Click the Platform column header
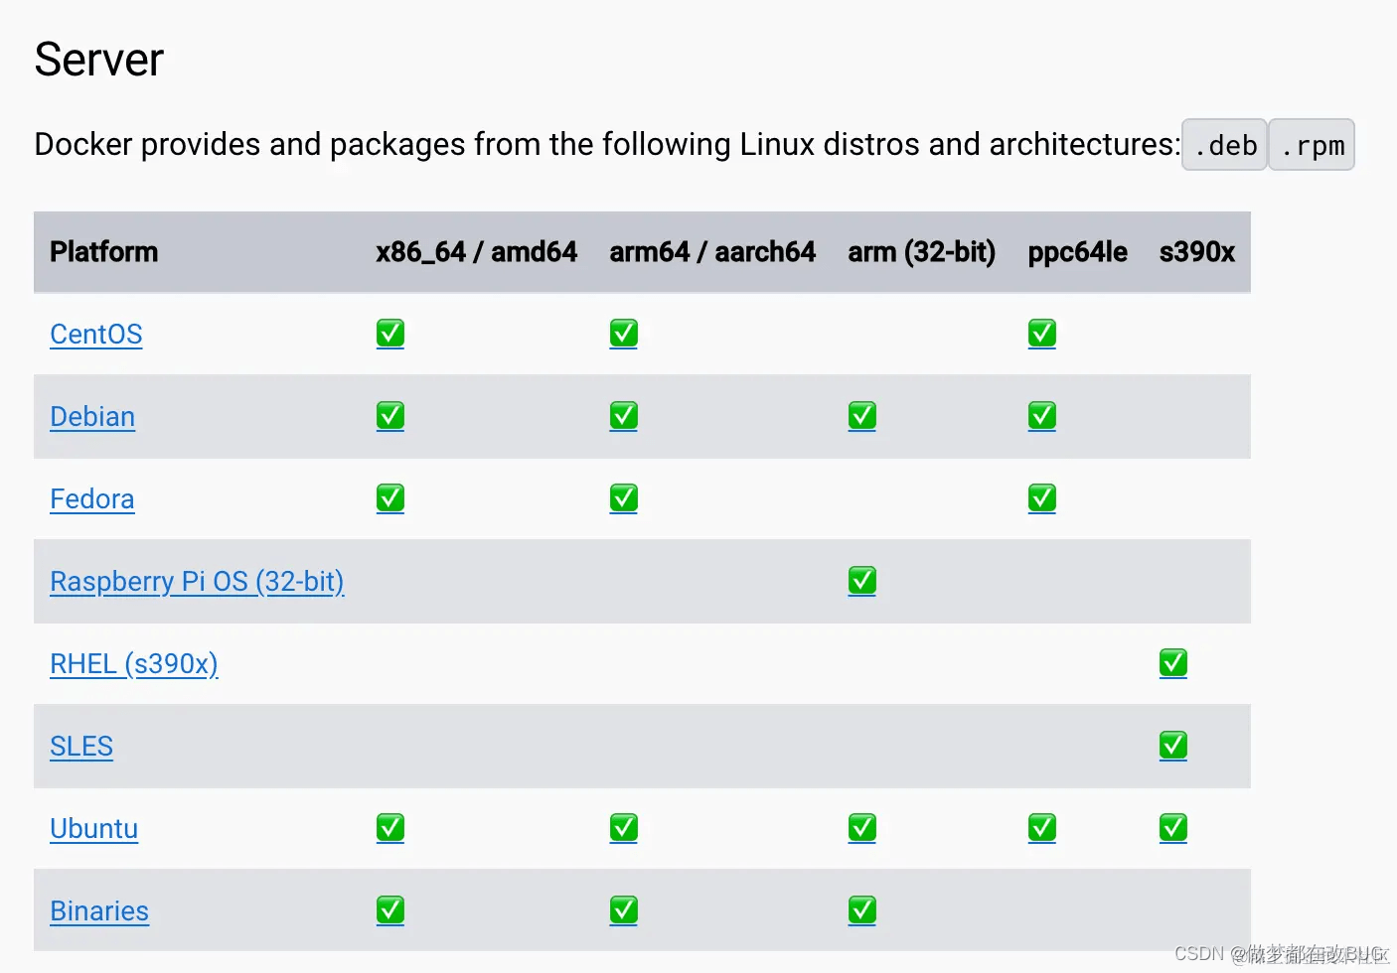The width and height of the screenshot is (1397, 973). point(104,252)
